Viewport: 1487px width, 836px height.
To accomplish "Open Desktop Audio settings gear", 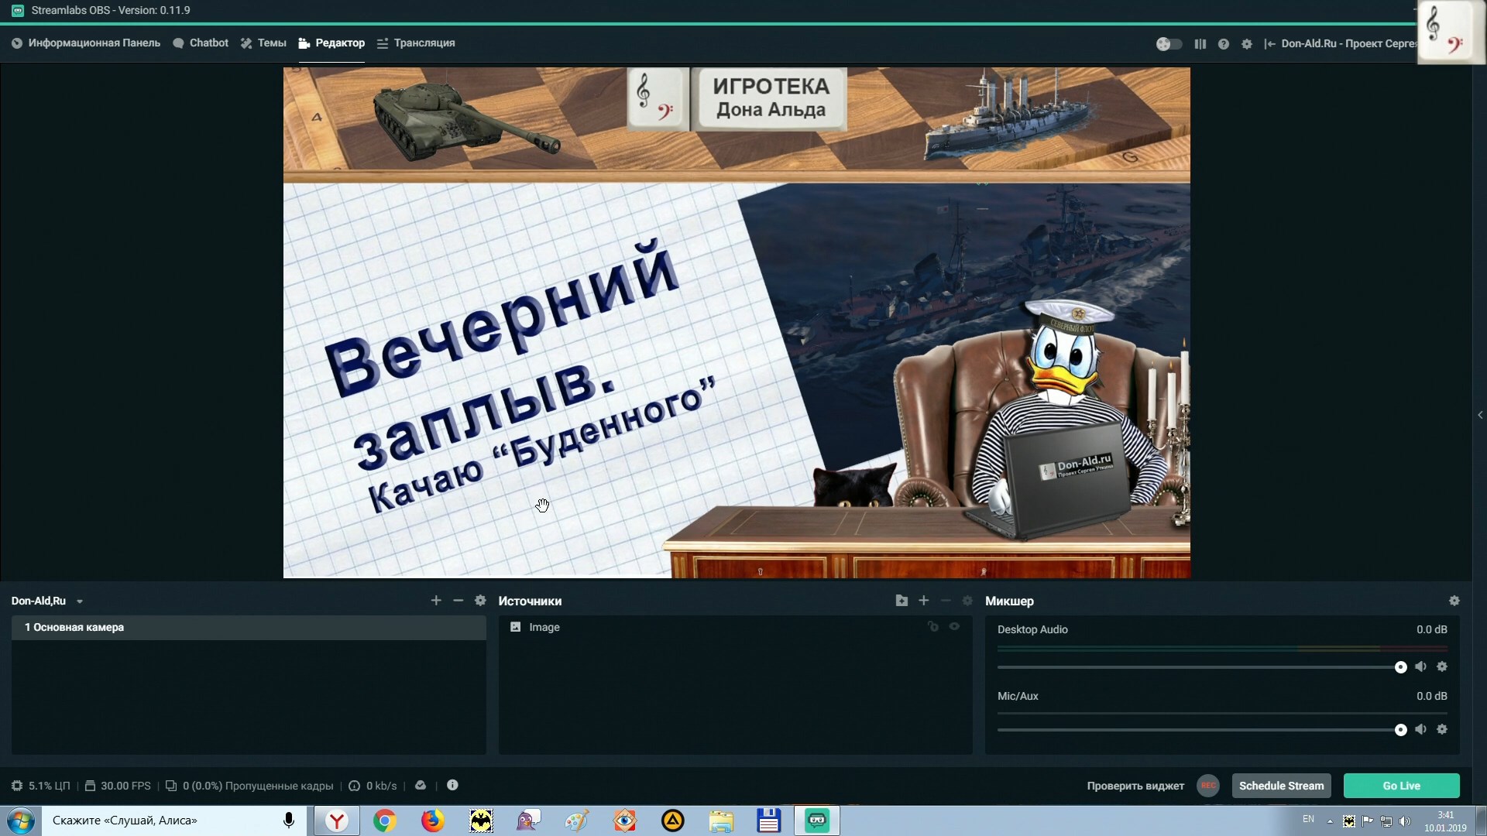I will pos(1442,666).
